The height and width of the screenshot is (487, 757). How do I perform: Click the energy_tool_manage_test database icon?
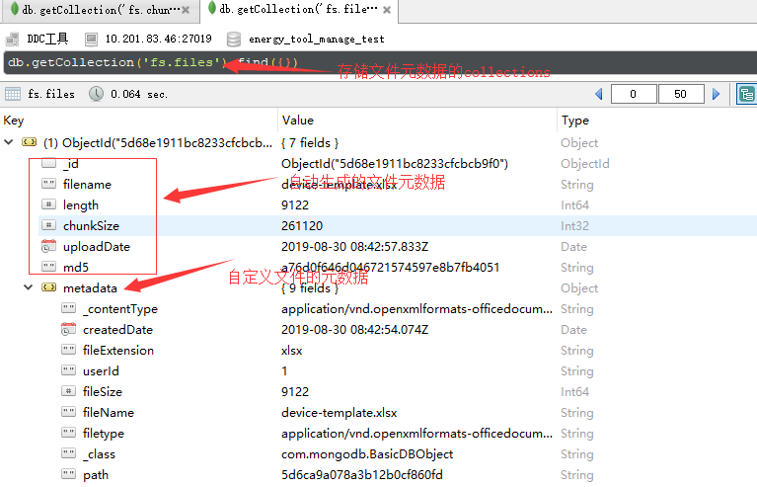pyautogui.click(x=234, y=40)
